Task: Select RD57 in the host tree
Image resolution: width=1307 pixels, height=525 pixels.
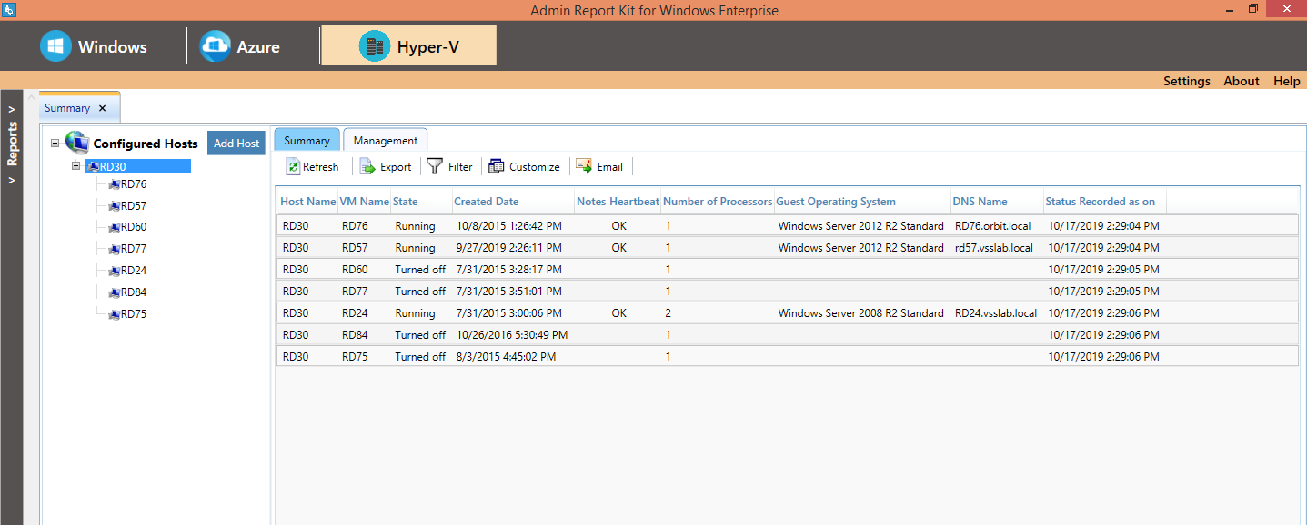Action: tap(134, 206)
